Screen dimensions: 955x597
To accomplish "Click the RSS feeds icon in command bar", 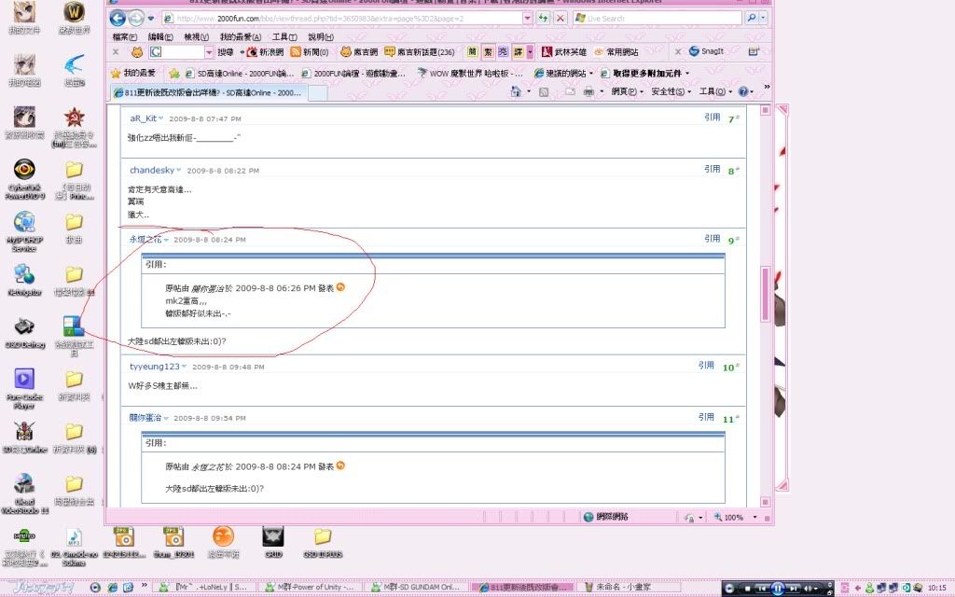I will click(544, 91).
